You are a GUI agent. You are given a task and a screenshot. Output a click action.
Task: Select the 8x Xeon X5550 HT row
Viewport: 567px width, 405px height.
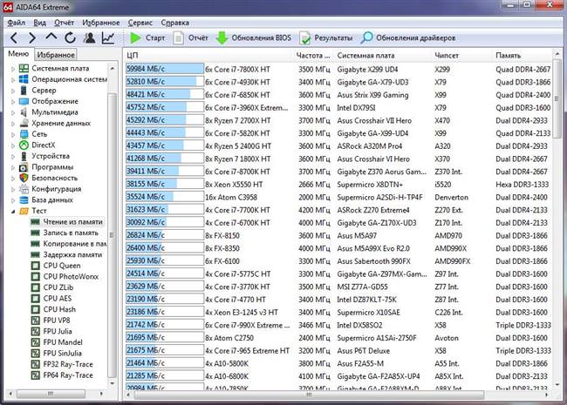pyautogui.click(x=338, y=184)
